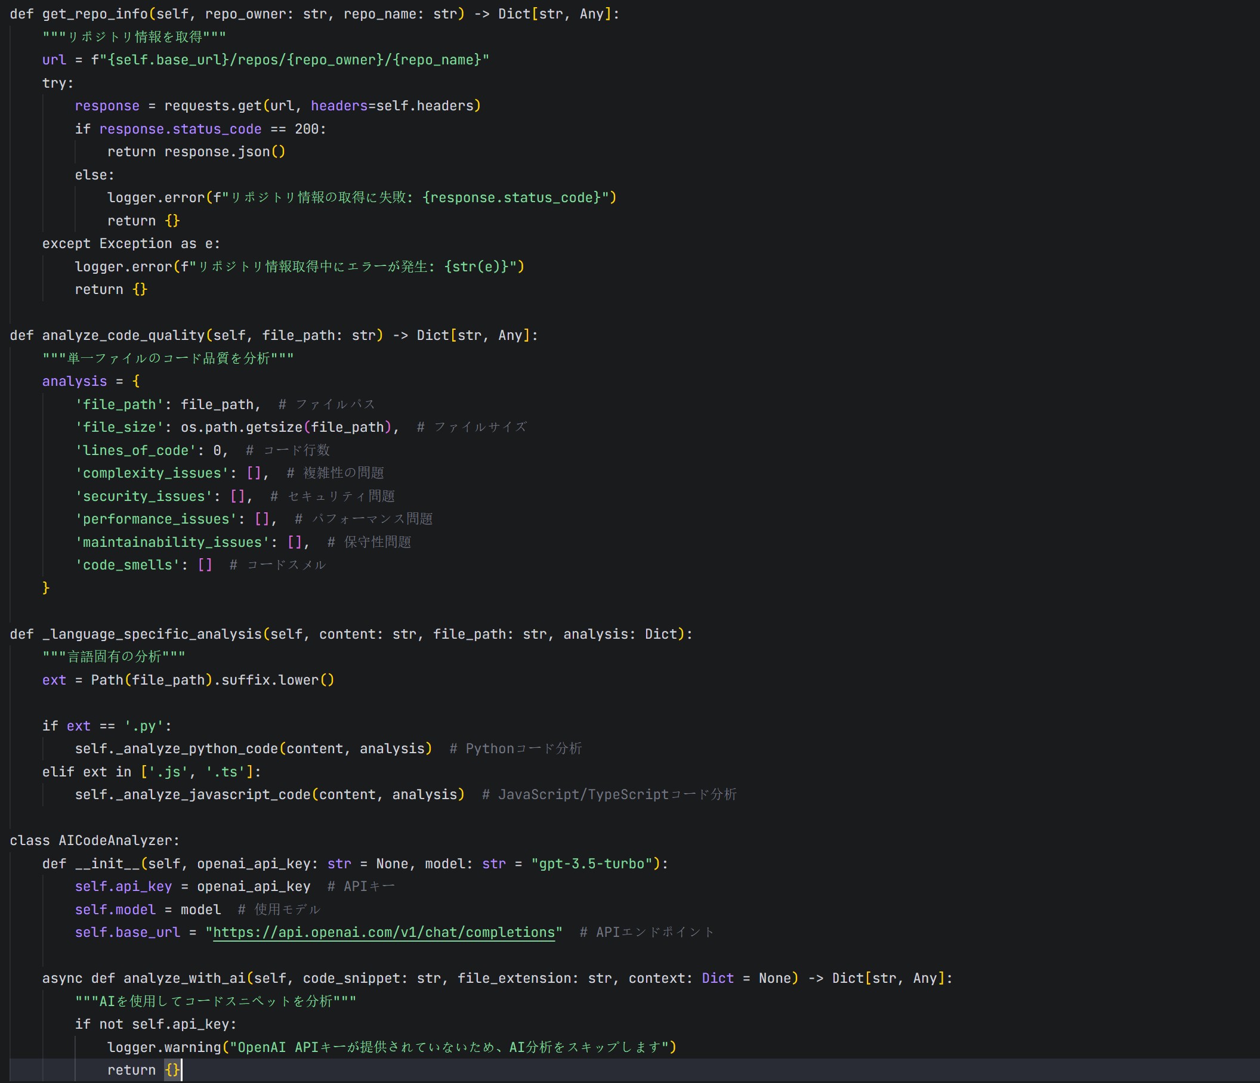Place cursor on "except Exception as e" line
Viewport: 1260px width, 1083px height.
tap(131, 244)
